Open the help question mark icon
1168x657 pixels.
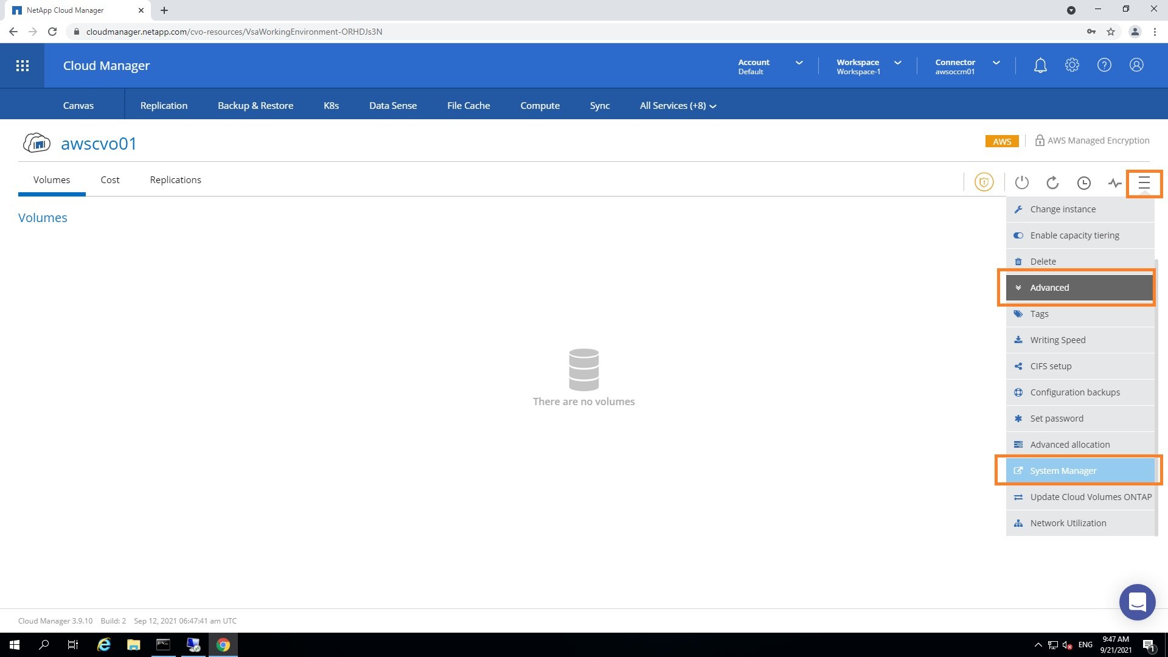point(1104,65)
